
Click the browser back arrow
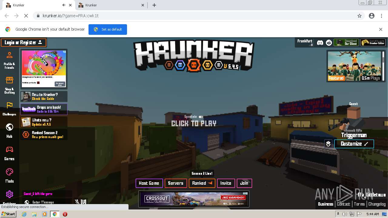coord(7,16)
